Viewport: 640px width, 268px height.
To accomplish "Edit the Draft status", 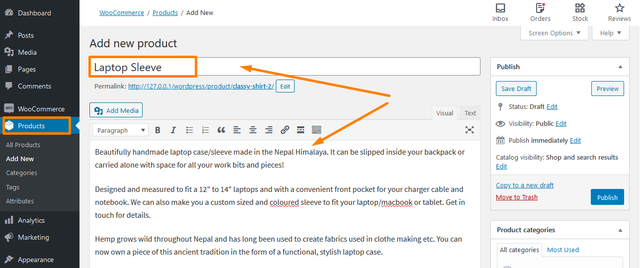I will tap(552, 106).
